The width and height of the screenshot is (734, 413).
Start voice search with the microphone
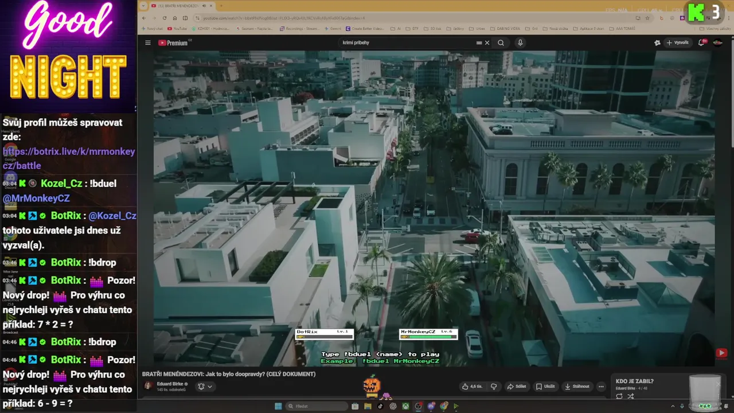(x=520, y=42)
